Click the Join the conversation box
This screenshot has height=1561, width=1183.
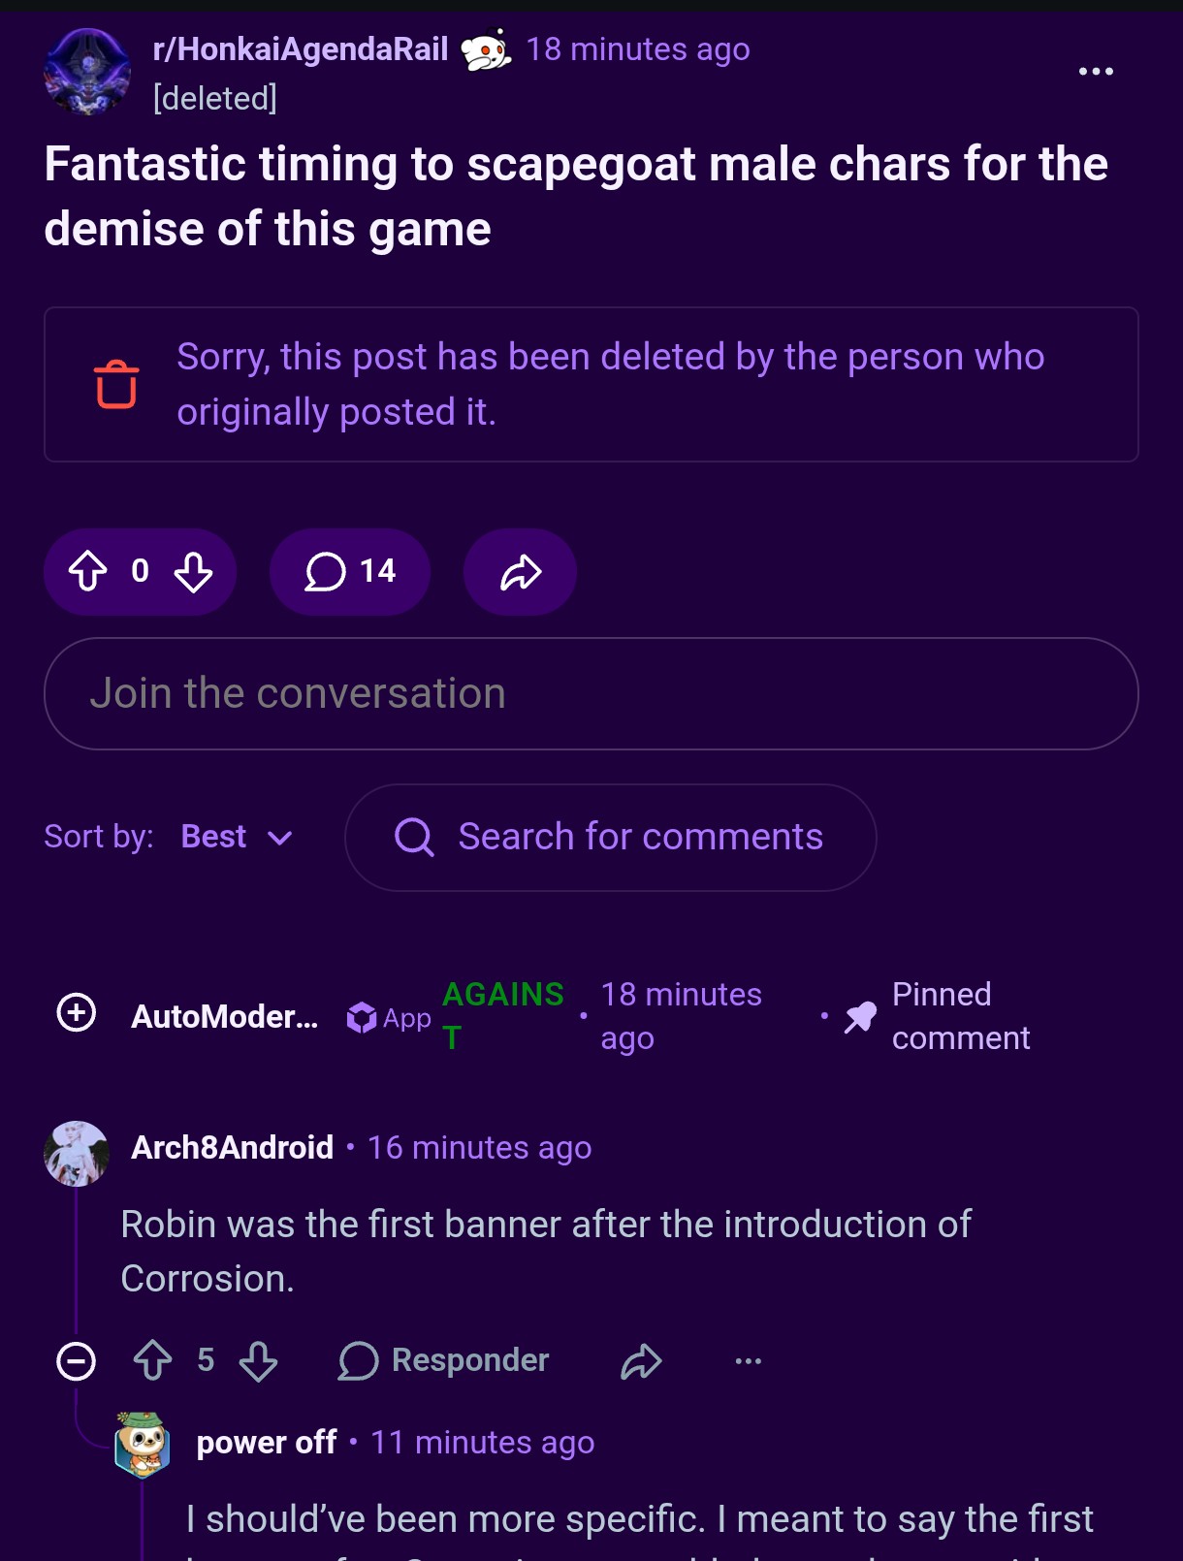[x=591, y=693]
